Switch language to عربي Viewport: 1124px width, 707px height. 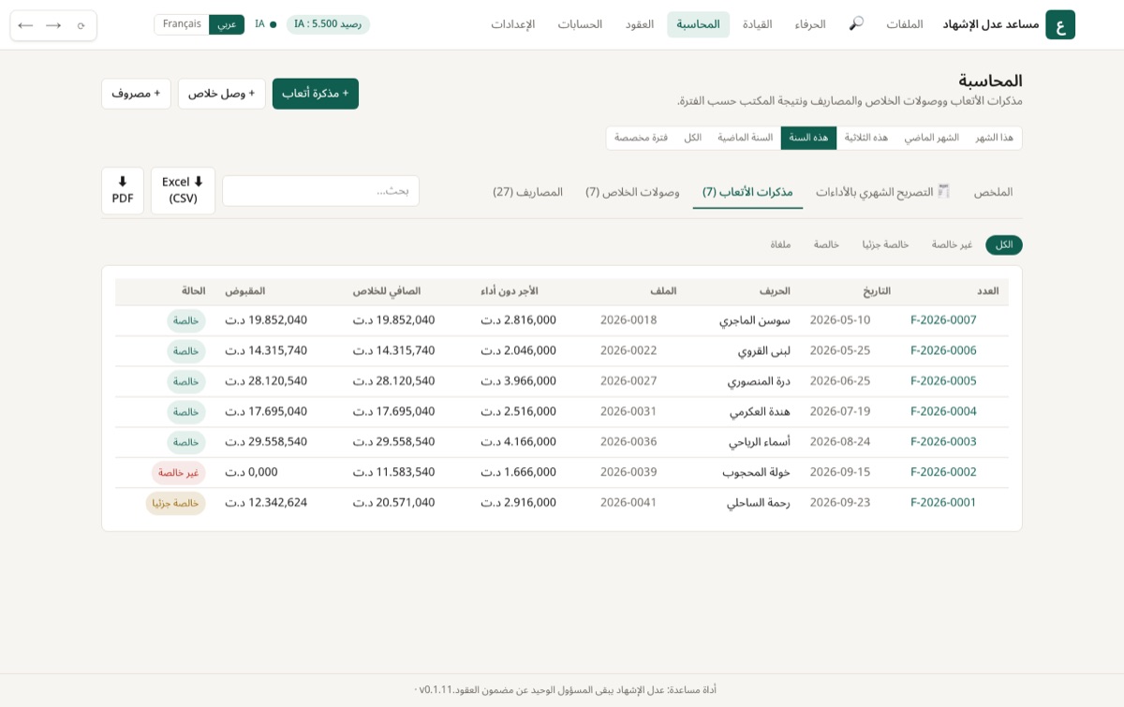pos(227,24)
